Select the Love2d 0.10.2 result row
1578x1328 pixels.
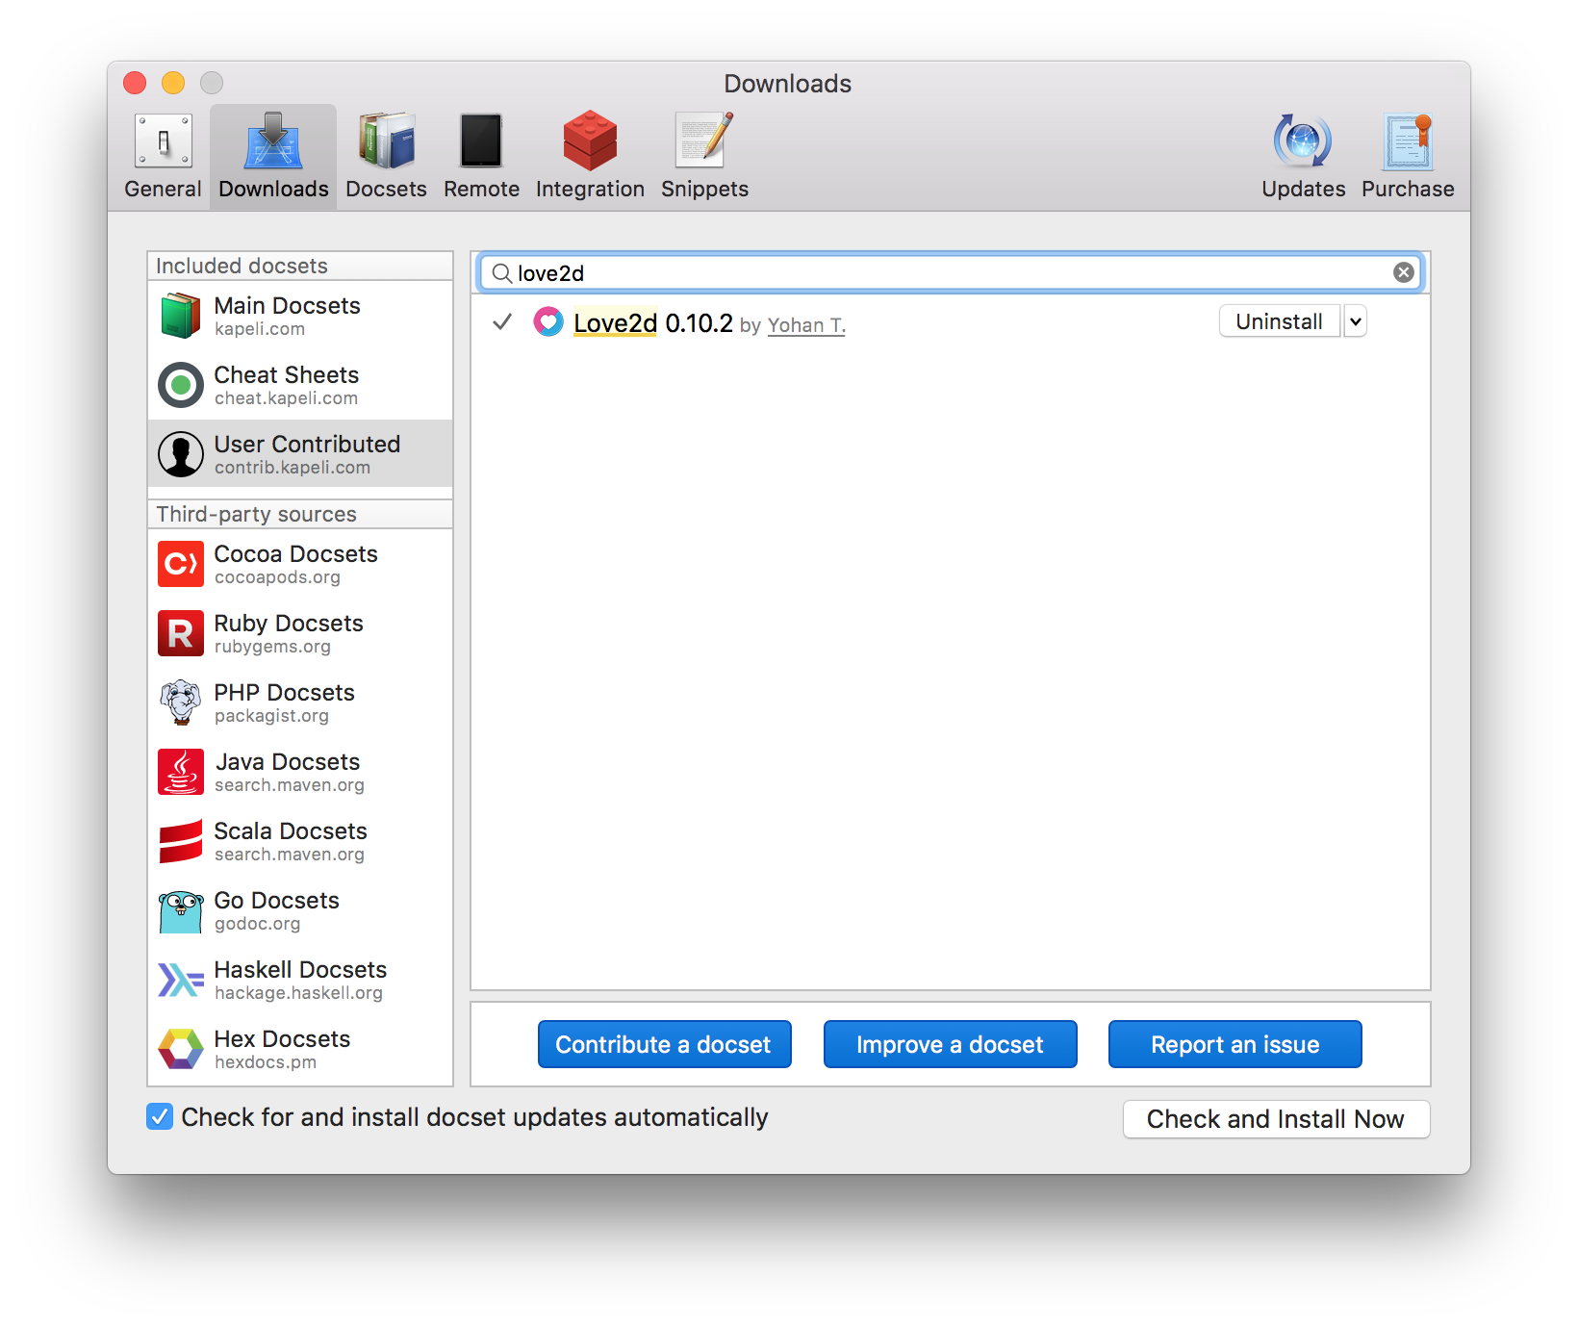951,321
